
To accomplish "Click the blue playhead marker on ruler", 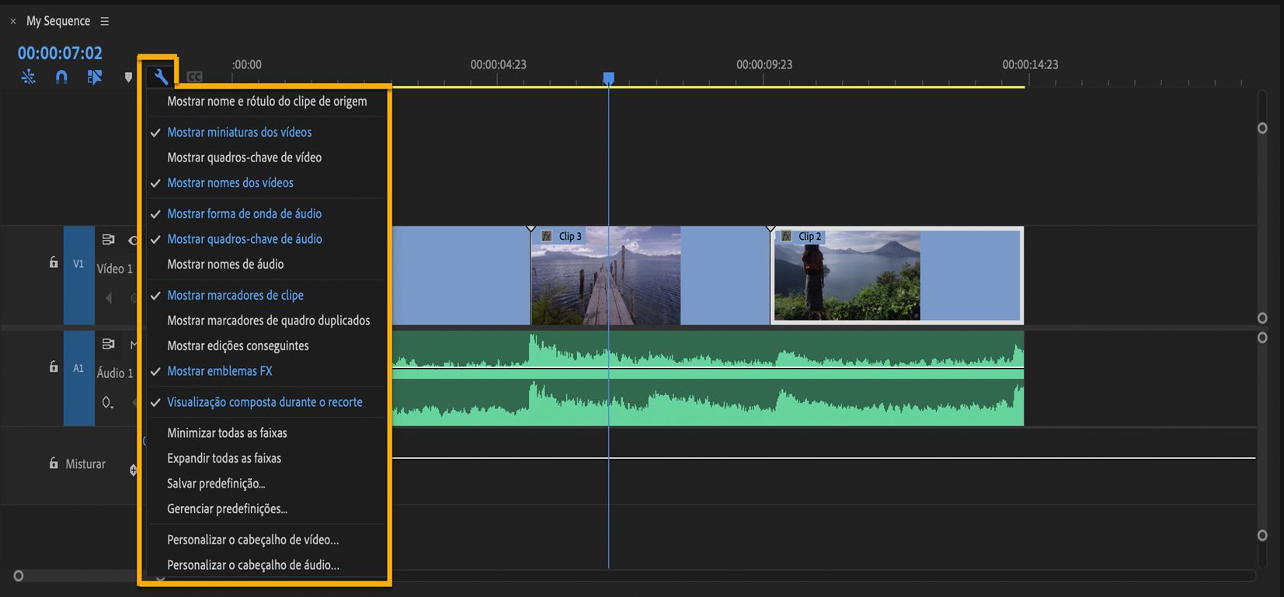I will (x=609, y=78).
